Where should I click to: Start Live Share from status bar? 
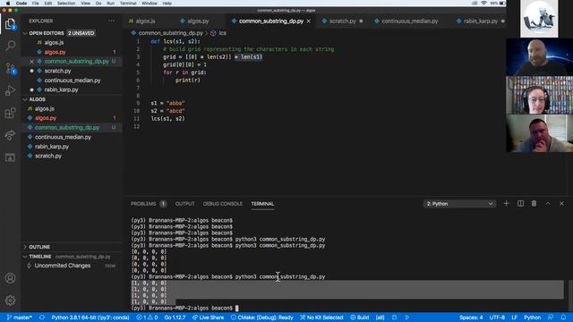pyautogui.click(x=208, y=318)
